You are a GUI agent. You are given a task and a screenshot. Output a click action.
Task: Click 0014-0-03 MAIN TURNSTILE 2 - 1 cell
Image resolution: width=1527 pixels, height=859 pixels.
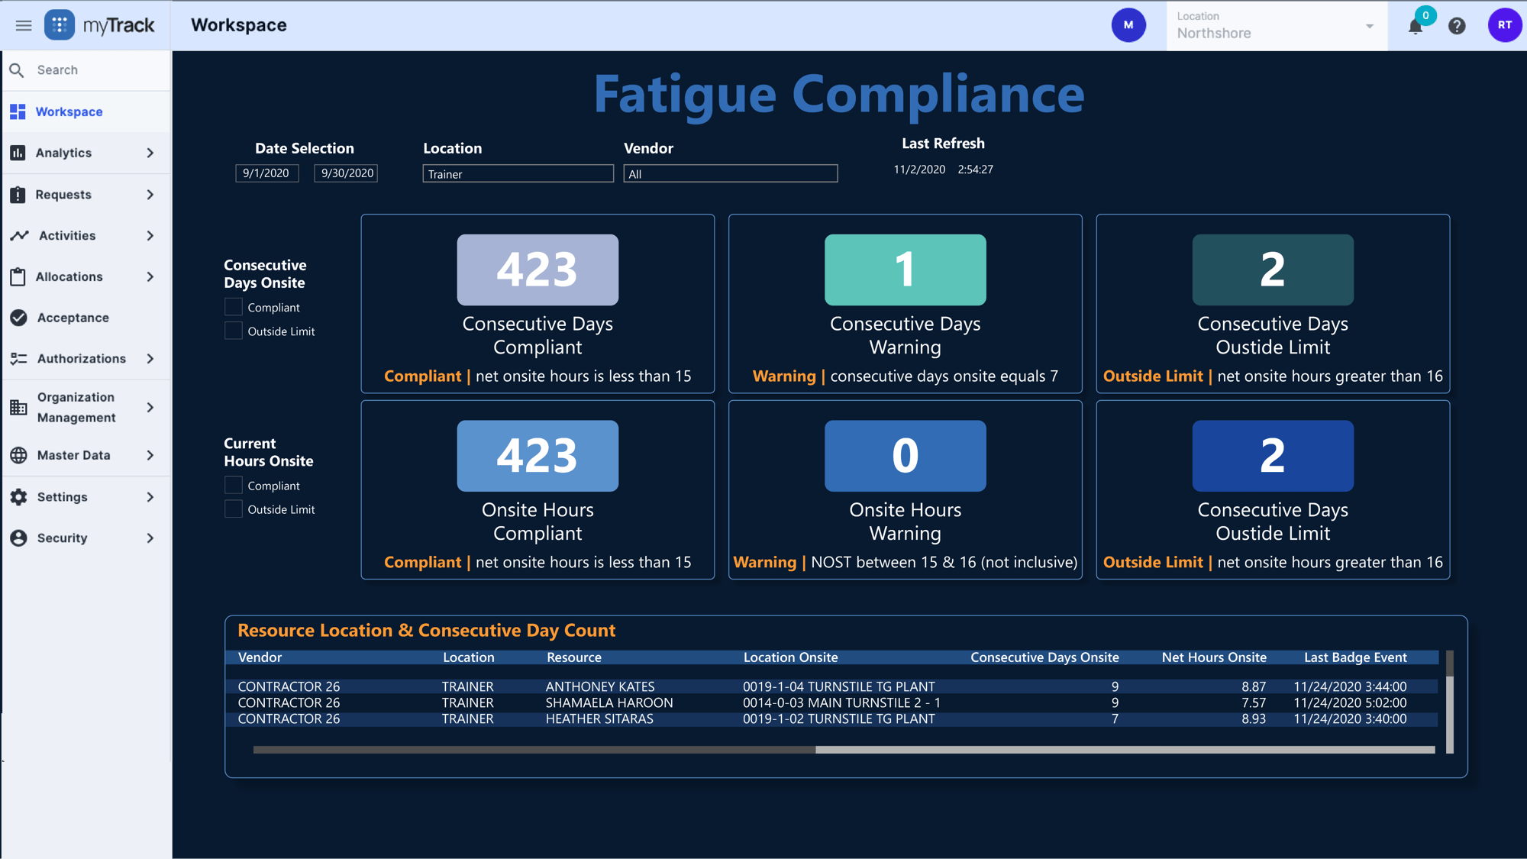coord(841,702)
